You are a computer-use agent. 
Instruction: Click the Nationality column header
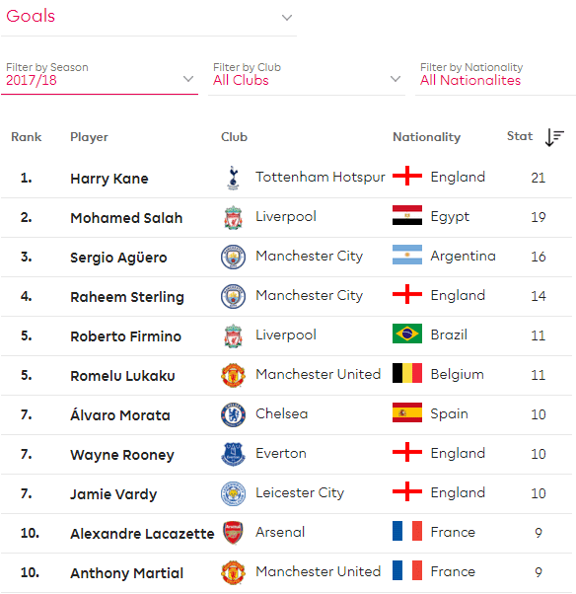coord(426,137)
